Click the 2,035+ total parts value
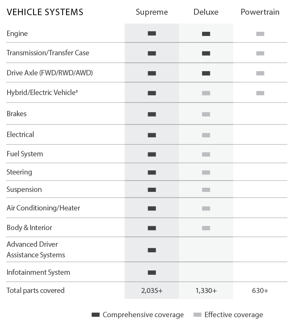The height and width of the screenshot is (327, 293). [x=152, y=291]
